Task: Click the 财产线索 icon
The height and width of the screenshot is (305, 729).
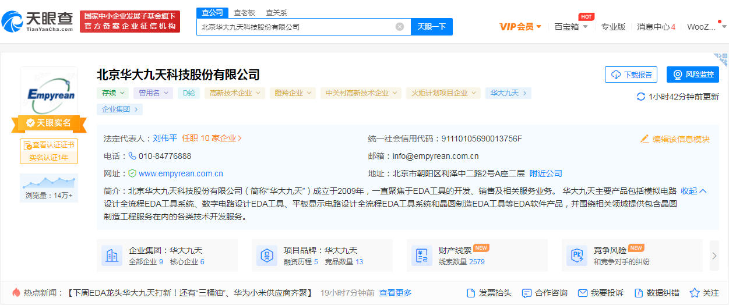Action: click(422, 256)
